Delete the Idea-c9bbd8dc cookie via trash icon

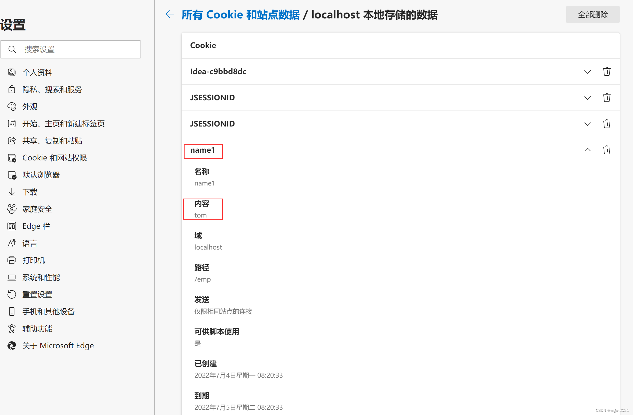coord(607,71)
